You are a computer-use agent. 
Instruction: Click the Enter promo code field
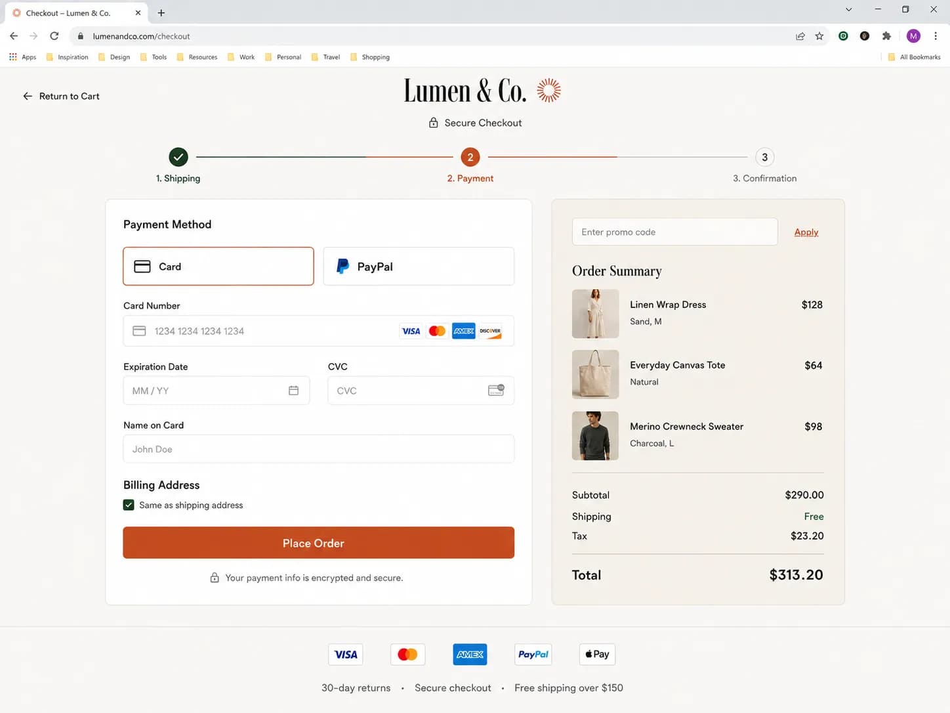click(675, 232)
